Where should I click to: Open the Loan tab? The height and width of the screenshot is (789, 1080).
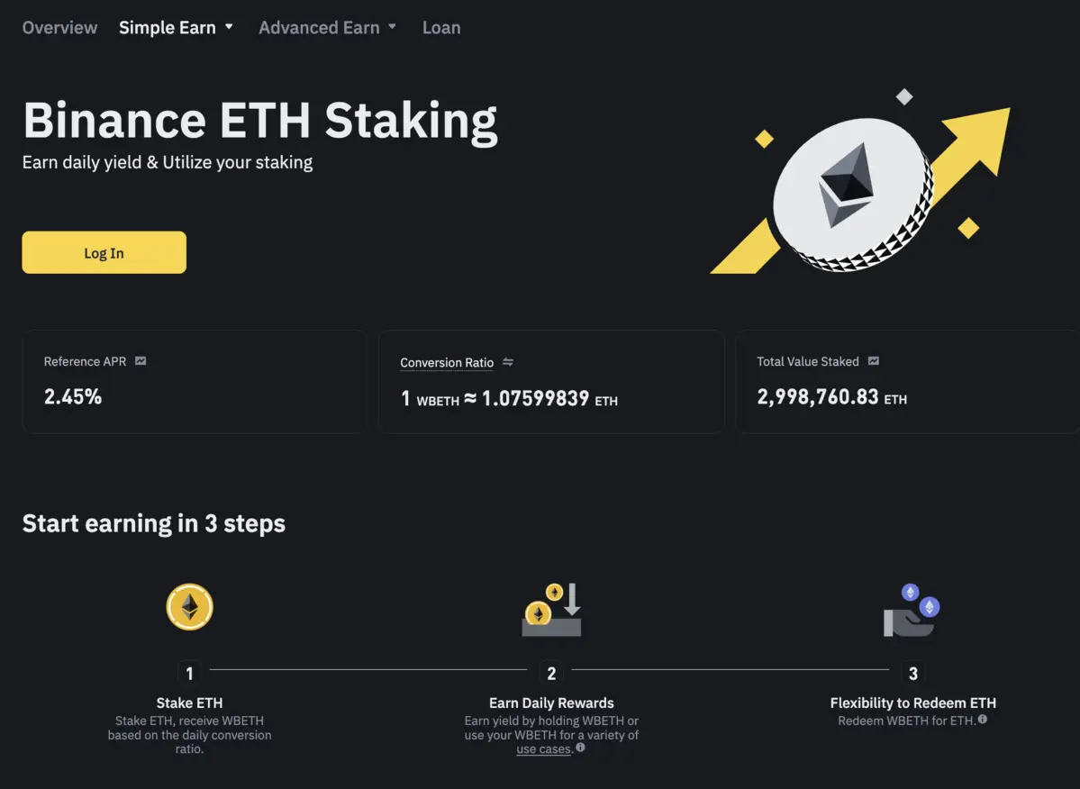tap(441, 28)
